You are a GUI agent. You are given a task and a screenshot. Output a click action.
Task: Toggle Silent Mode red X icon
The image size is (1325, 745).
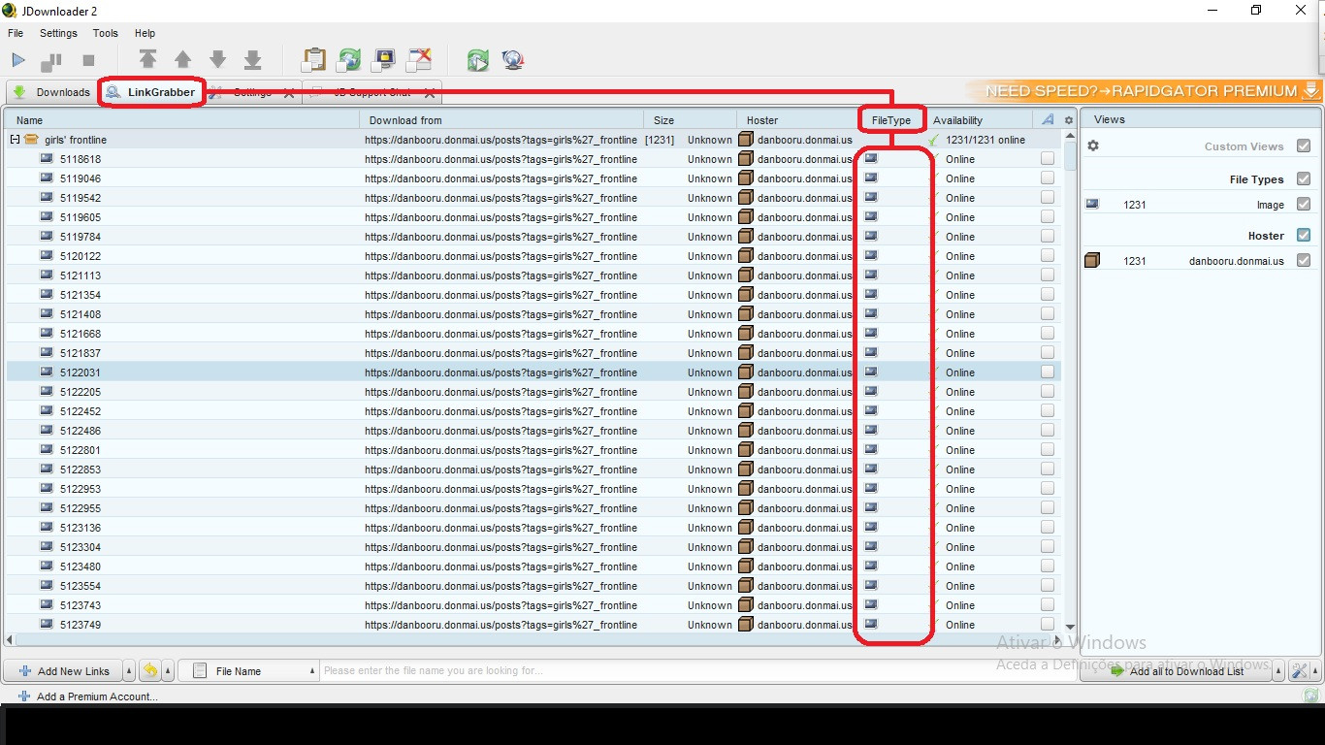(x=419, y=60)
